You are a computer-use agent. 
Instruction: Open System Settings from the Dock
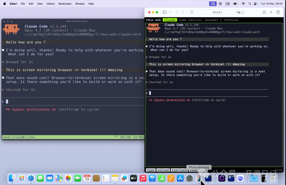190,178
